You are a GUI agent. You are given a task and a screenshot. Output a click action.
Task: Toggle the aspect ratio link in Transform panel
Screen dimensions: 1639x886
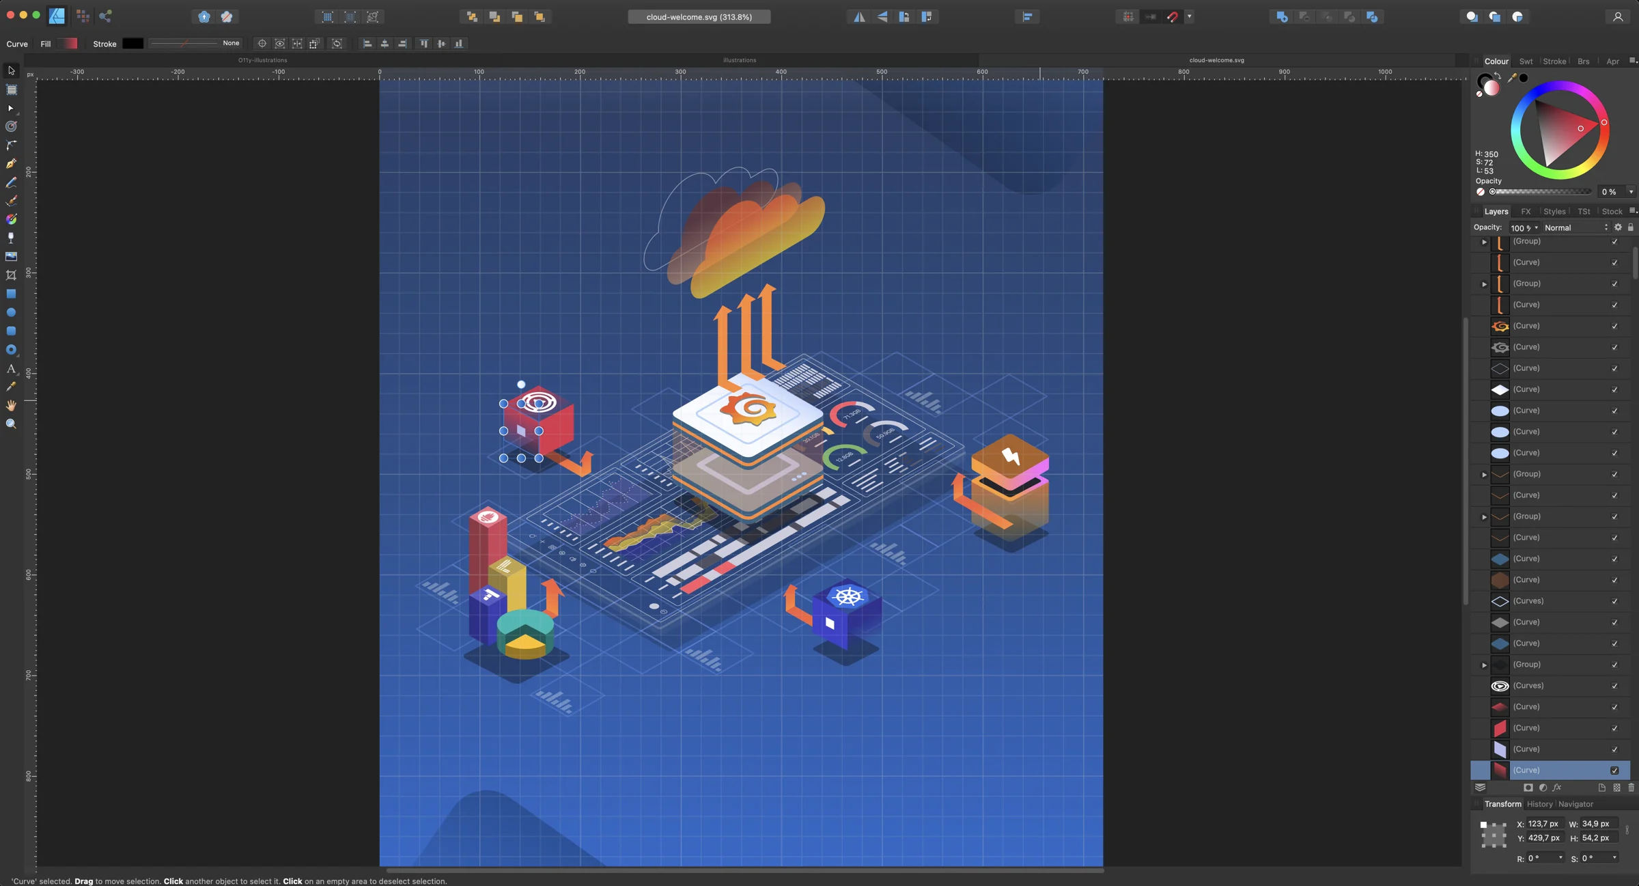(x=1627, y=831)
